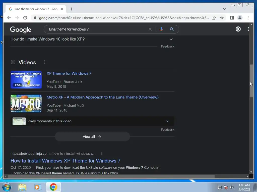This screenshot has height=192, width=257.
Task: Open Google quick settings gear
Action: [238, 29]
